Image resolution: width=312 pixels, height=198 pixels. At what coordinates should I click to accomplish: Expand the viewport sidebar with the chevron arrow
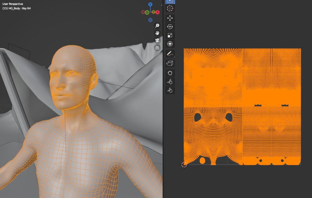[x=162, y=5]
